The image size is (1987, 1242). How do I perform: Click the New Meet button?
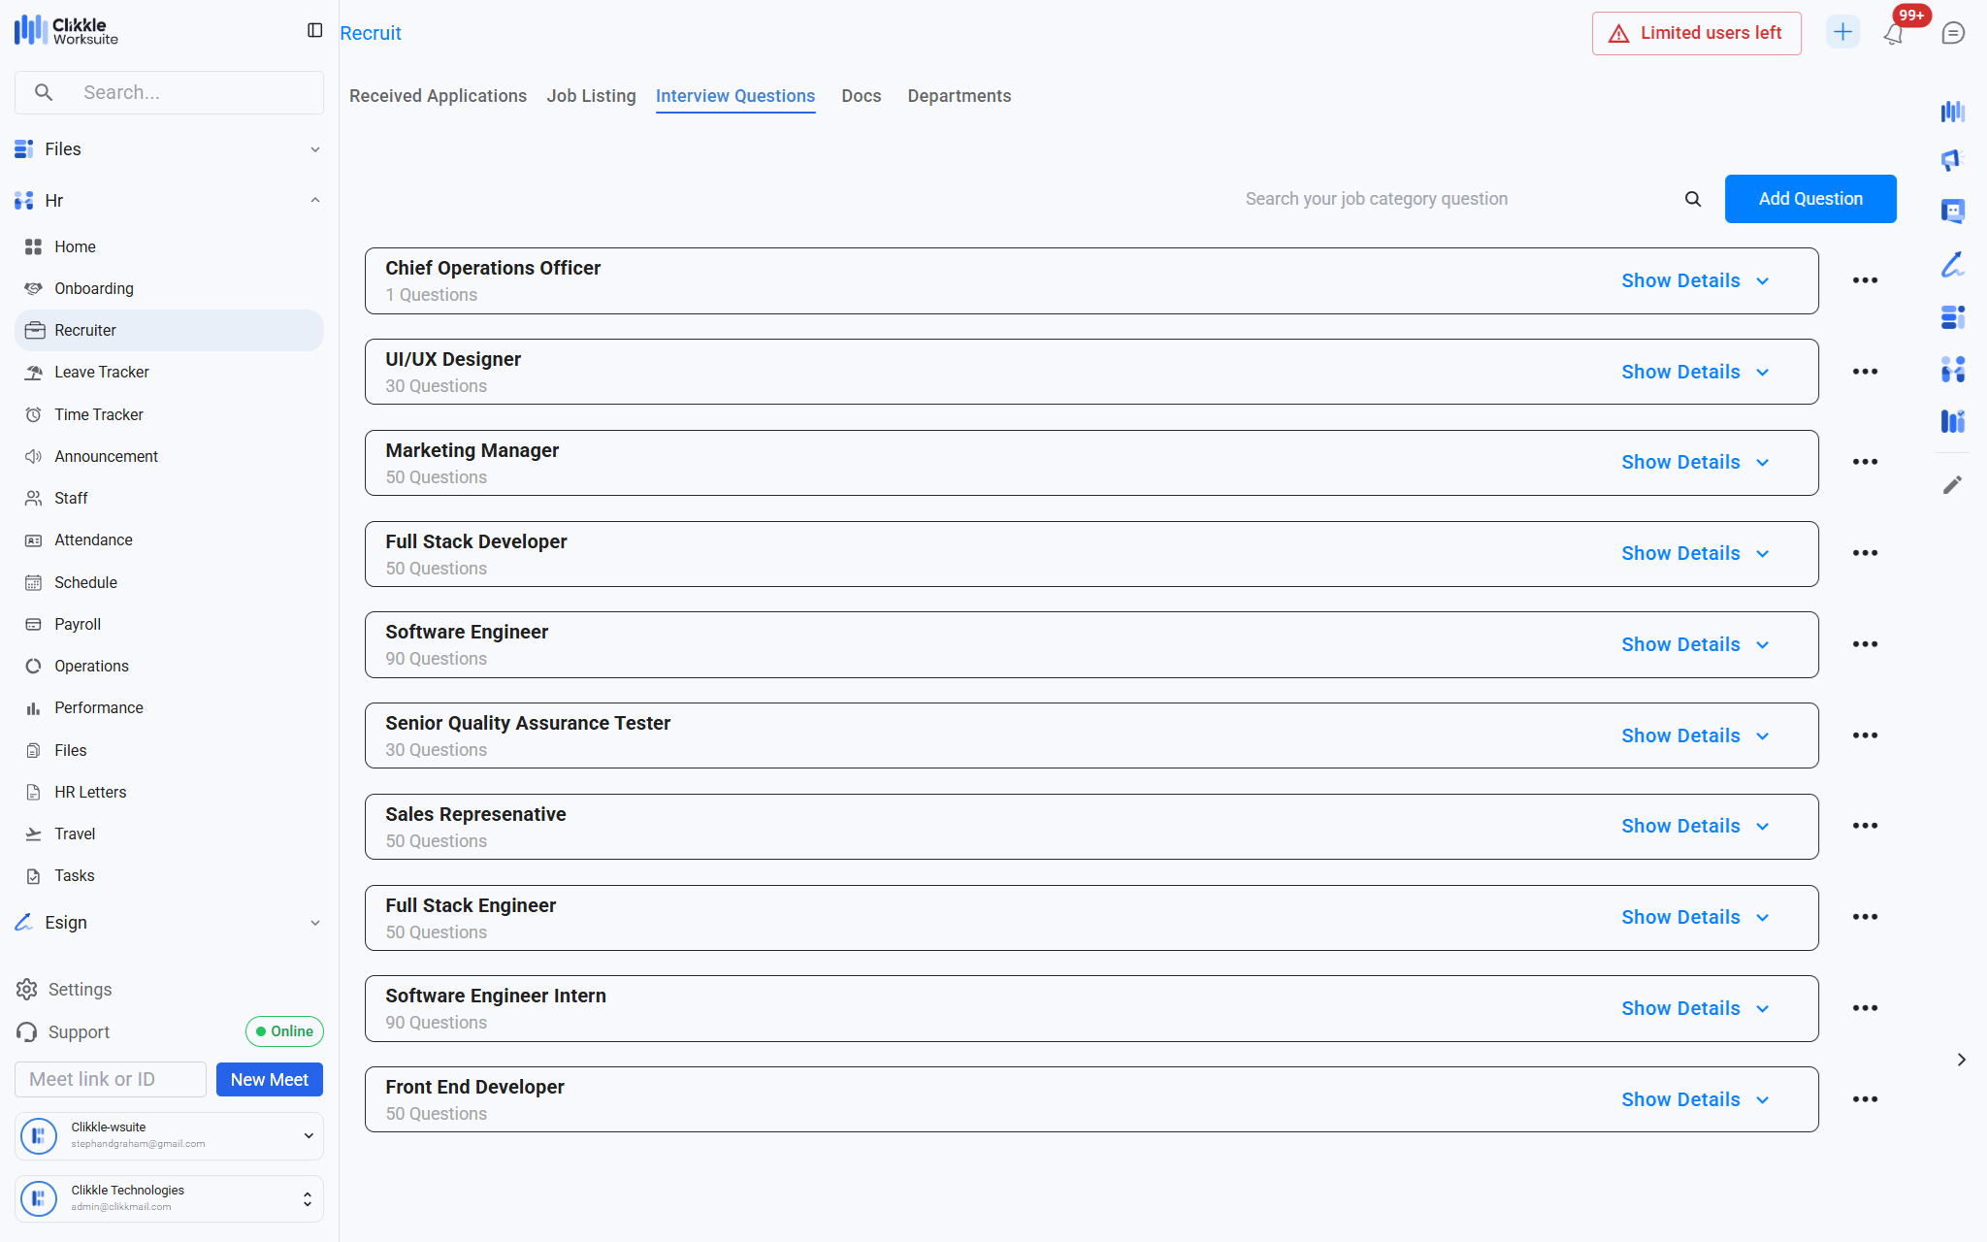click(269, 1080)
